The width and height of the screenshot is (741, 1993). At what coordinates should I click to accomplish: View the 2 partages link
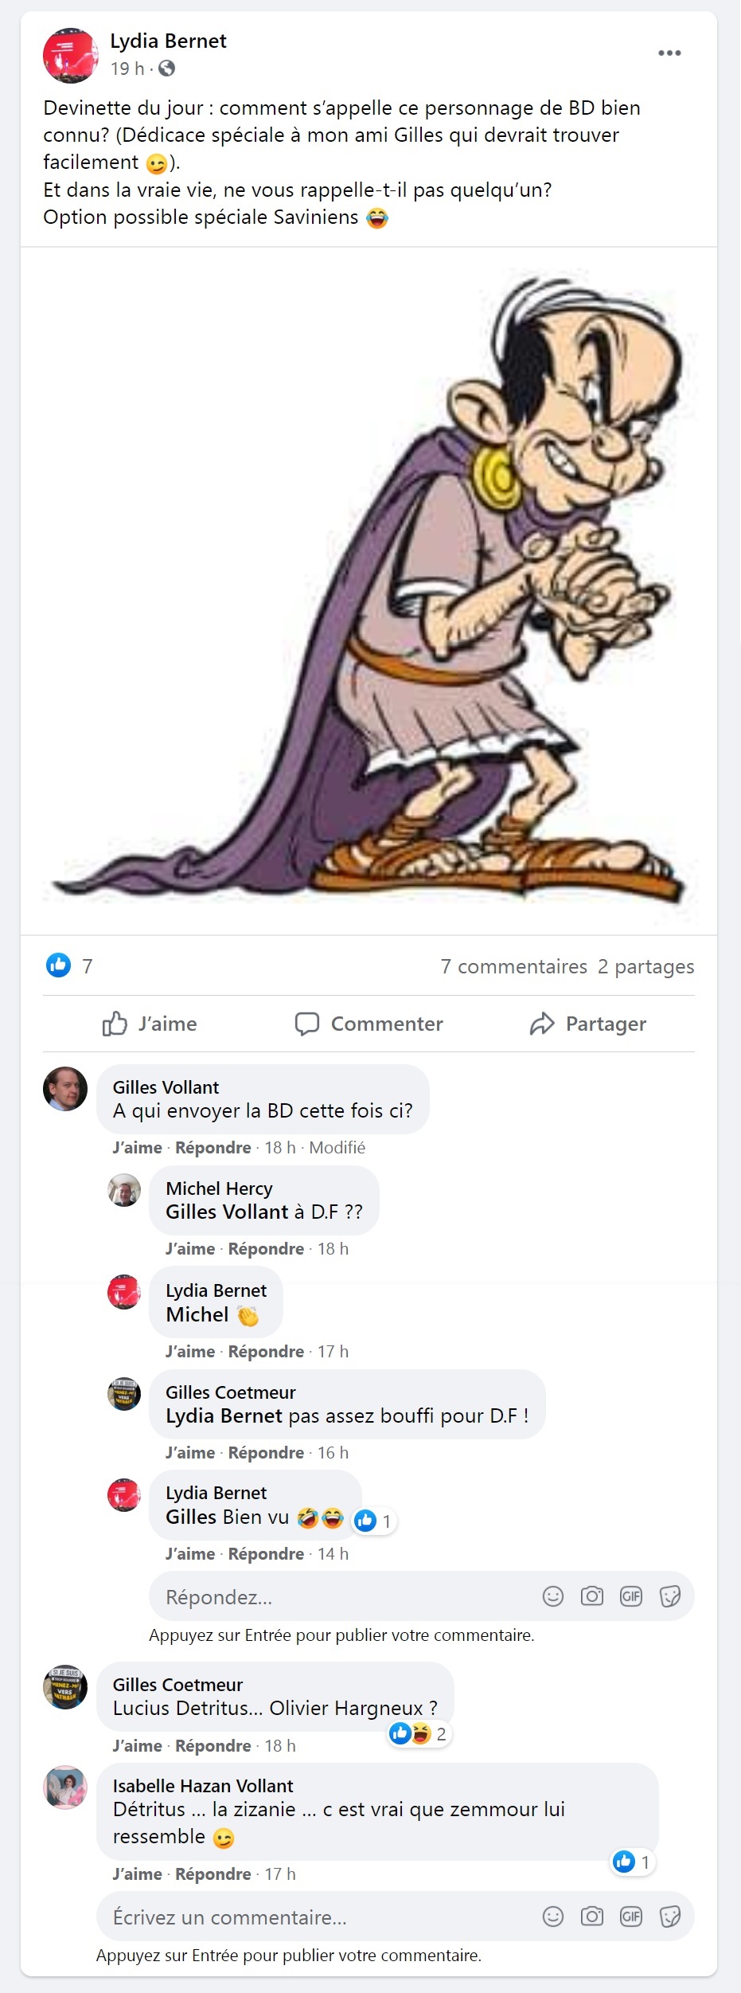(646, 966)
